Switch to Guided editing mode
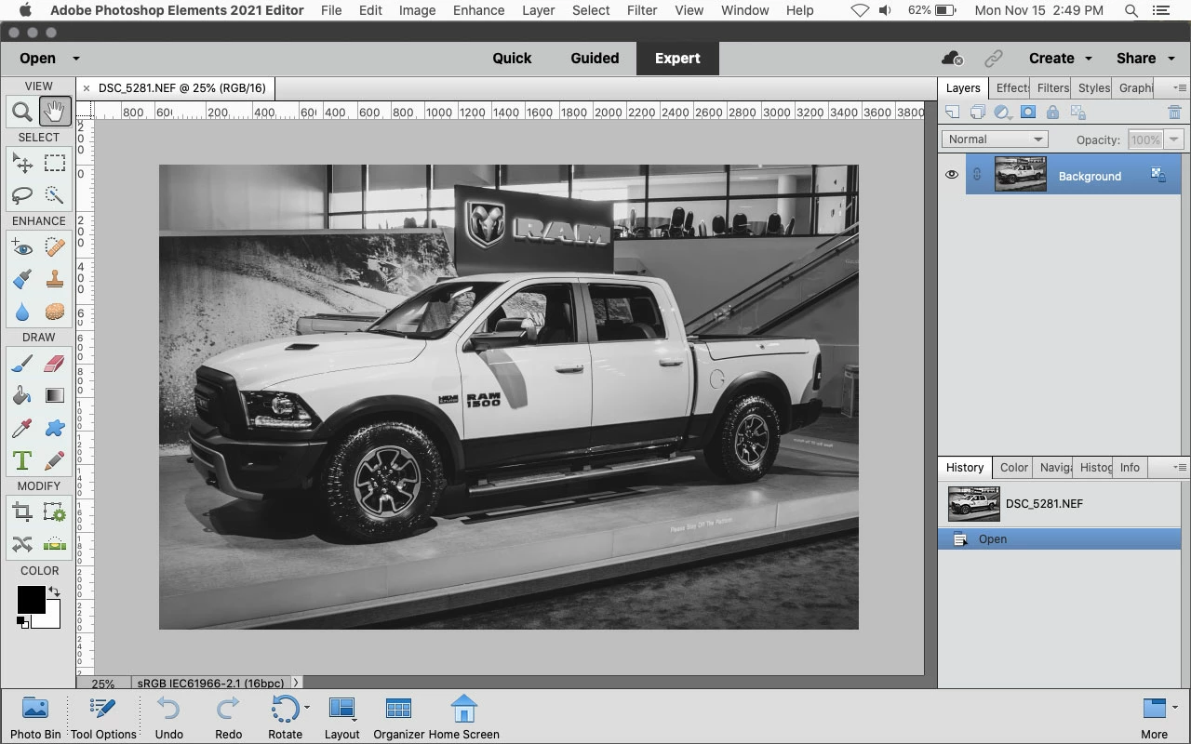1191x744 pixels. pos(595,58)
